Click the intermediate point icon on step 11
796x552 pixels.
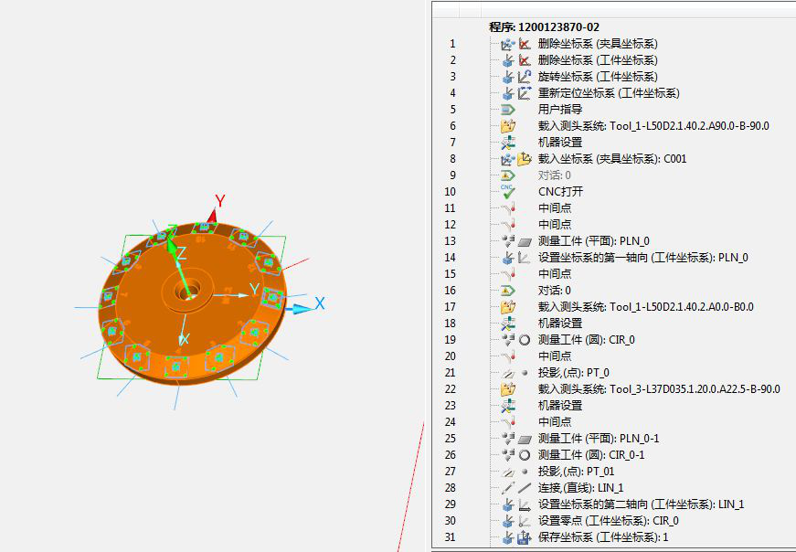click(x=509, y=207)
